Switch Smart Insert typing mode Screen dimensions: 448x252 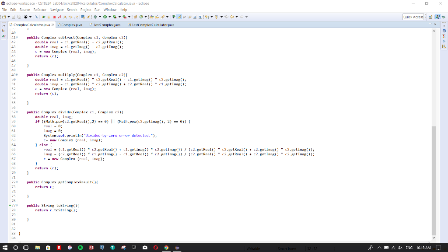click(287, 248)
